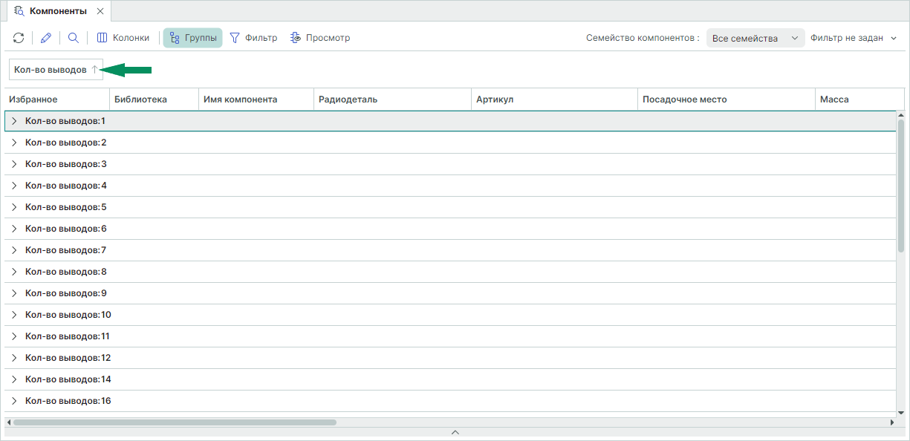910x441 pixels.
Task: Sort by Имя компонента column header
Action: [241, 99]
